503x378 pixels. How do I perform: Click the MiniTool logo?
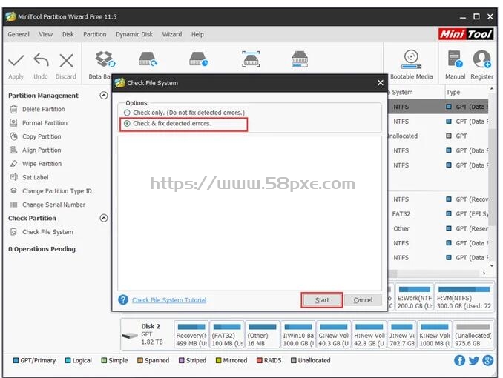(466, 34)
